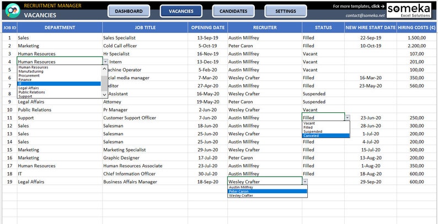Switch to the Vacancies tab
438x224 pixels.
pos(181,12)
